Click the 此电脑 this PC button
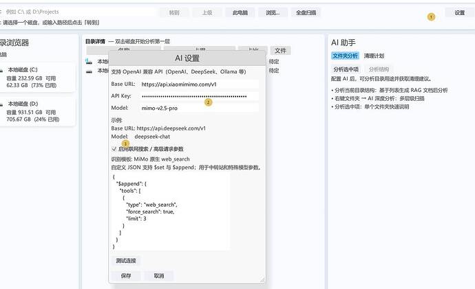Image resolution: width=475 pixels, height=289 pixels. coord(240,12)
